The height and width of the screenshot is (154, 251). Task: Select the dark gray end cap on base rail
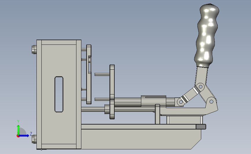pyautogui.click(x=201, y=127)
